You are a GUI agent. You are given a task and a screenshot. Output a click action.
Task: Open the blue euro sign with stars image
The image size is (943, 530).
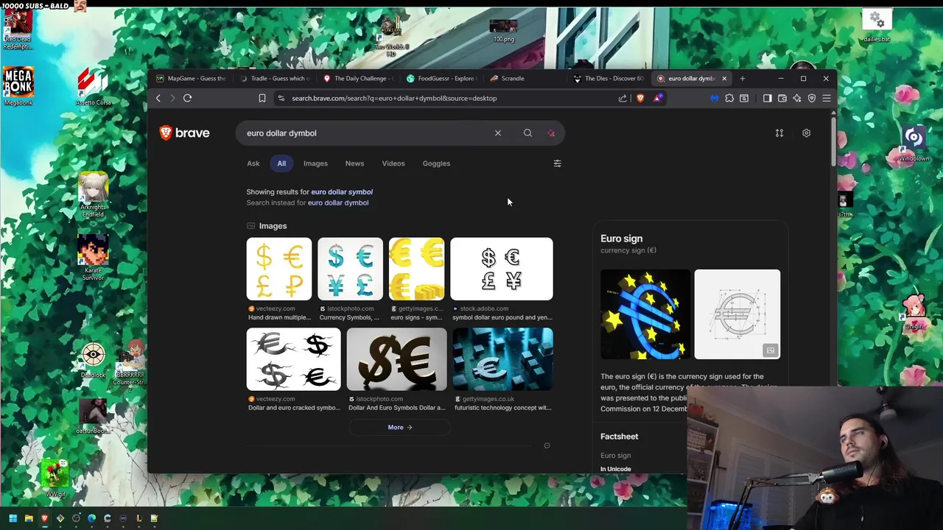coord(645,314)
